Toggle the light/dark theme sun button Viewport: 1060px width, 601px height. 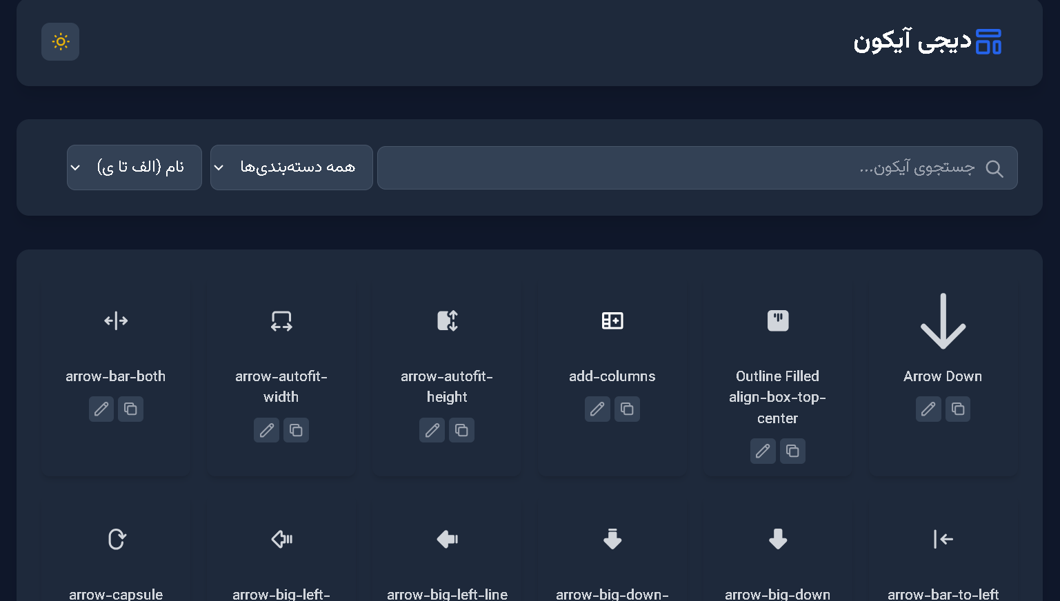coord(60,42)
